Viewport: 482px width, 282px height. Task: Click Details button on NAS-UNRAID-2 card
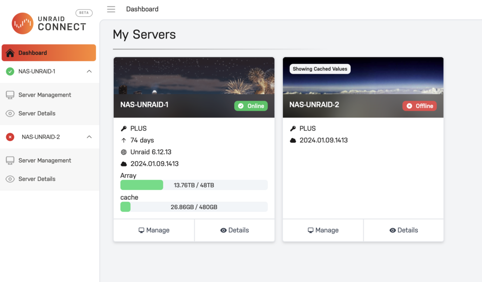pos(403,230)
